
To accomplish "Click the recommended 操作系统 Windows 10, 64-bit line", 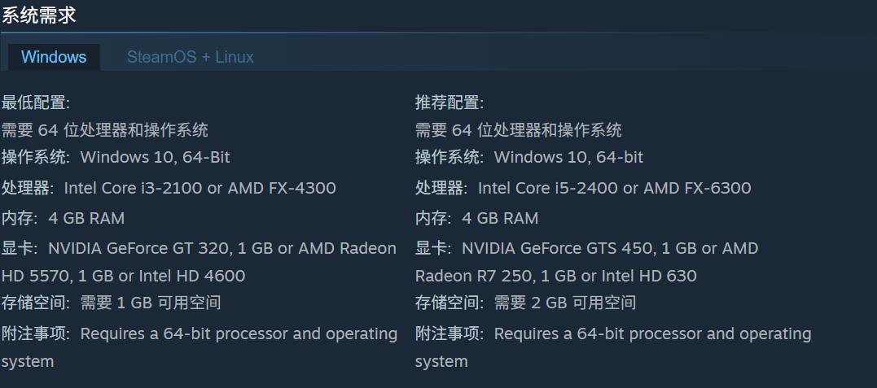I will (529, 157).
